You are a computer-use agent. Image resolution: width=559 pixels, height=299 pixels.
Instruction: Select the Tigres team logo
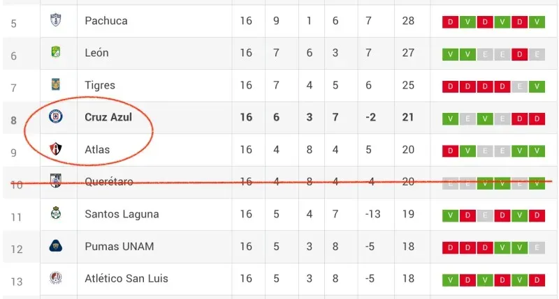coord(55,85)
